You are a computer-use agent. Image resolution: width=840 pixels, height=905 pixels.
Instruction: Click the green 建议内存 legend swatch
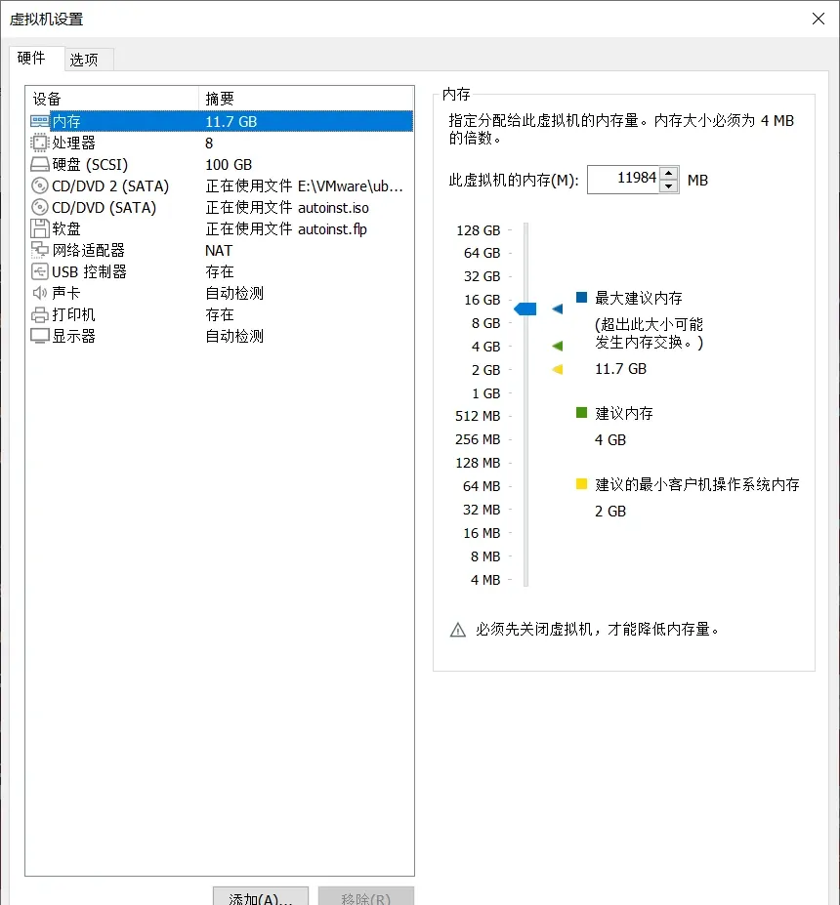[581, 412]
